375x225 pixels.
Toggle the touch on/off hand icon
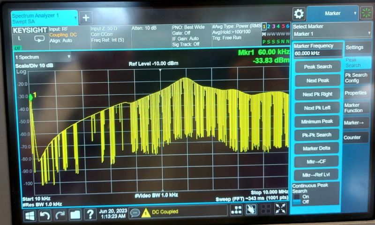[x=251, y=209]
